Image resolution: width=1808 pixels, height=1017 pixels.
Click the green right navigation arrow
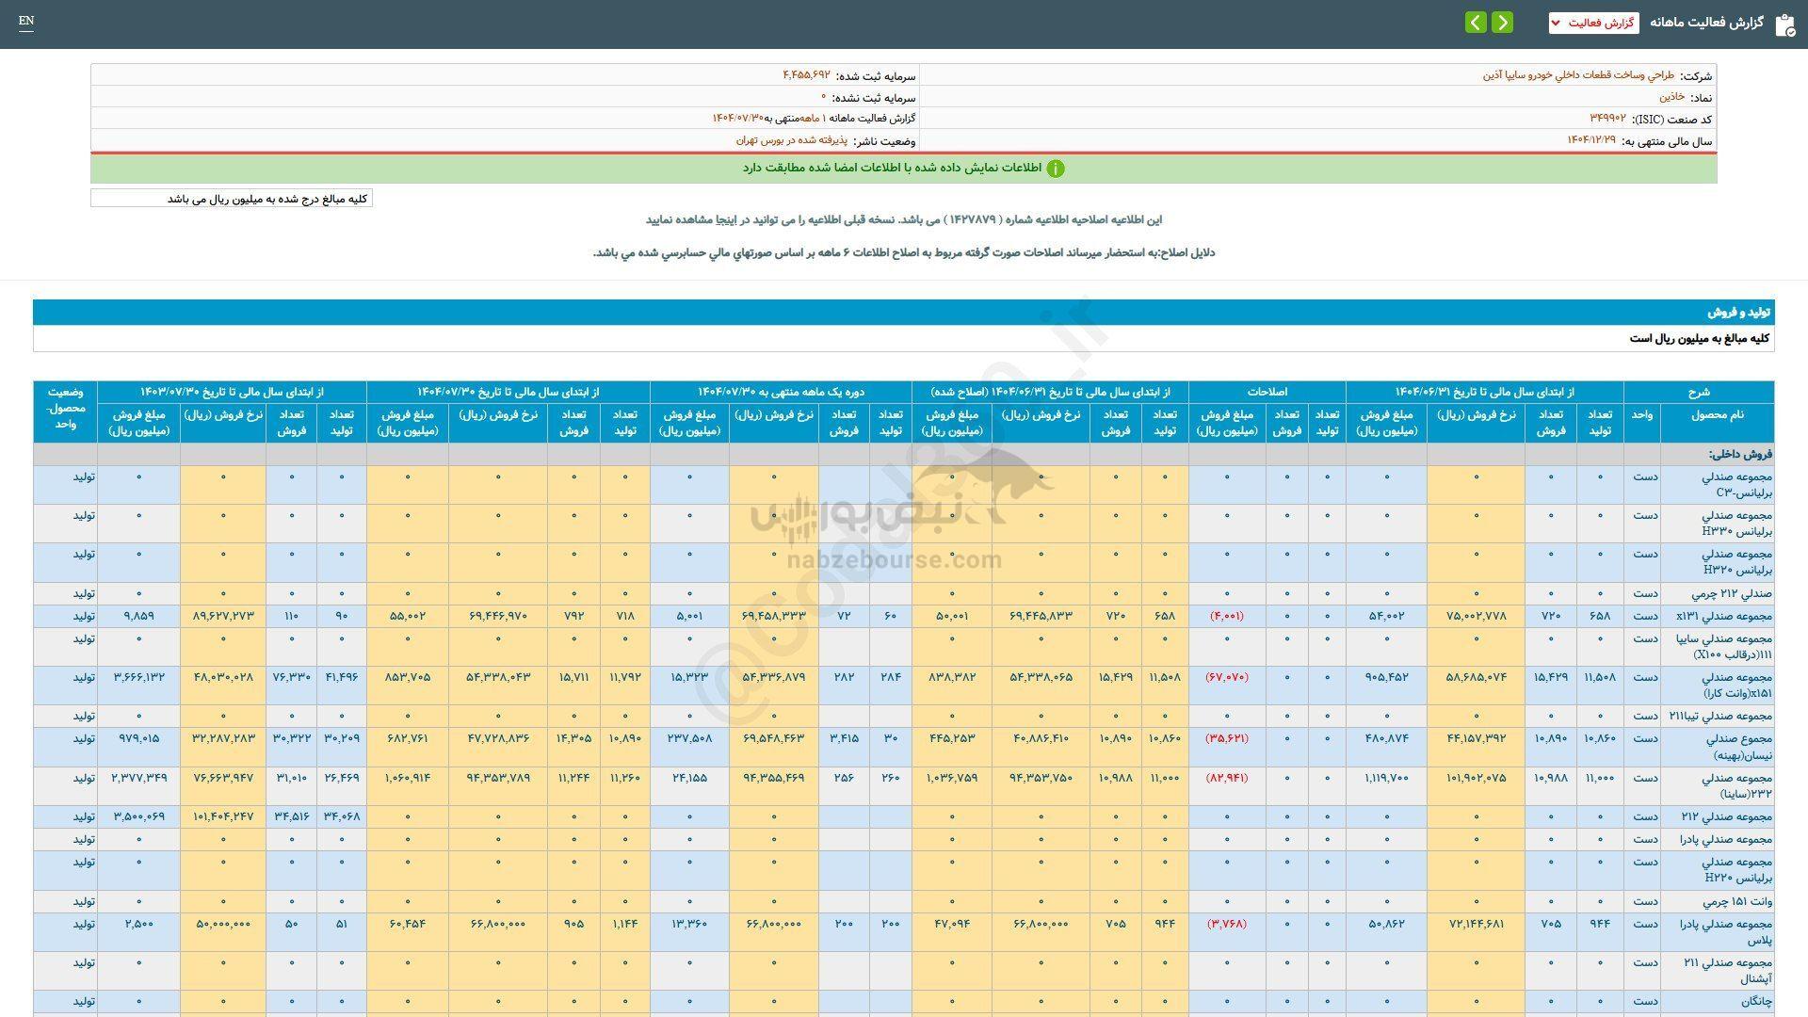click(x=1503, y=22)
